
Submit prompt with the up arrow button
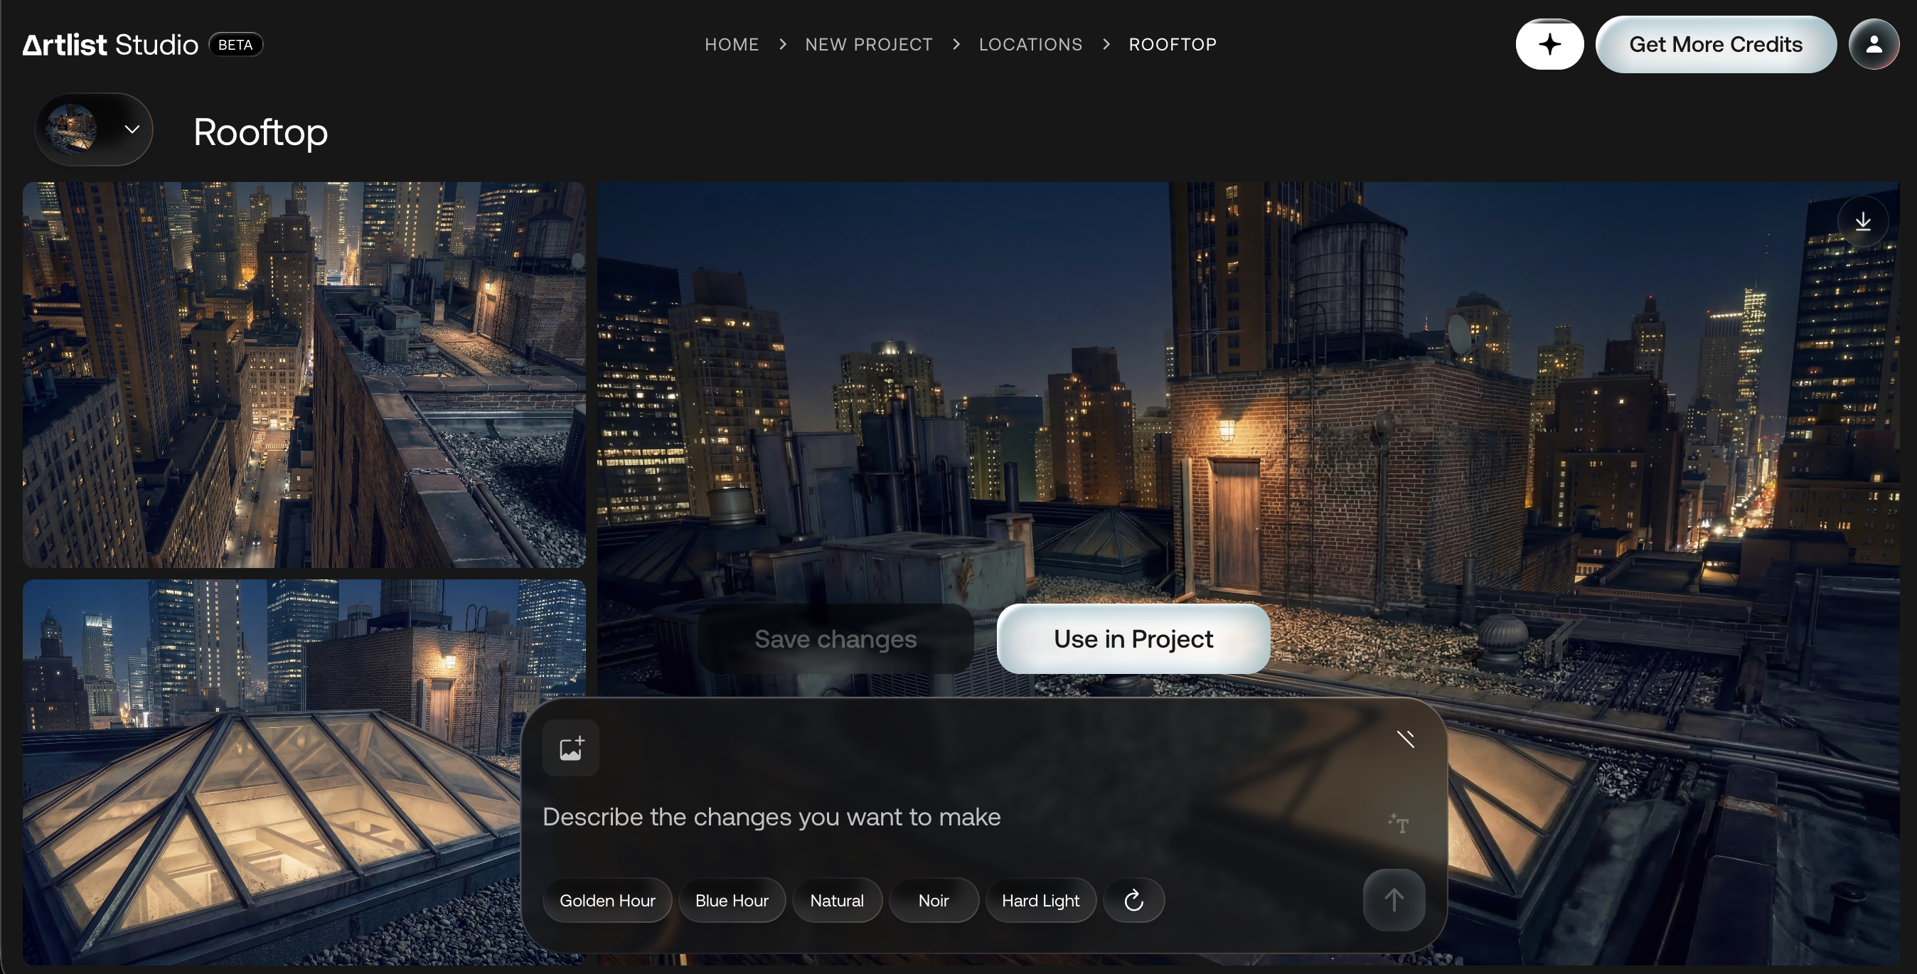1394,899
